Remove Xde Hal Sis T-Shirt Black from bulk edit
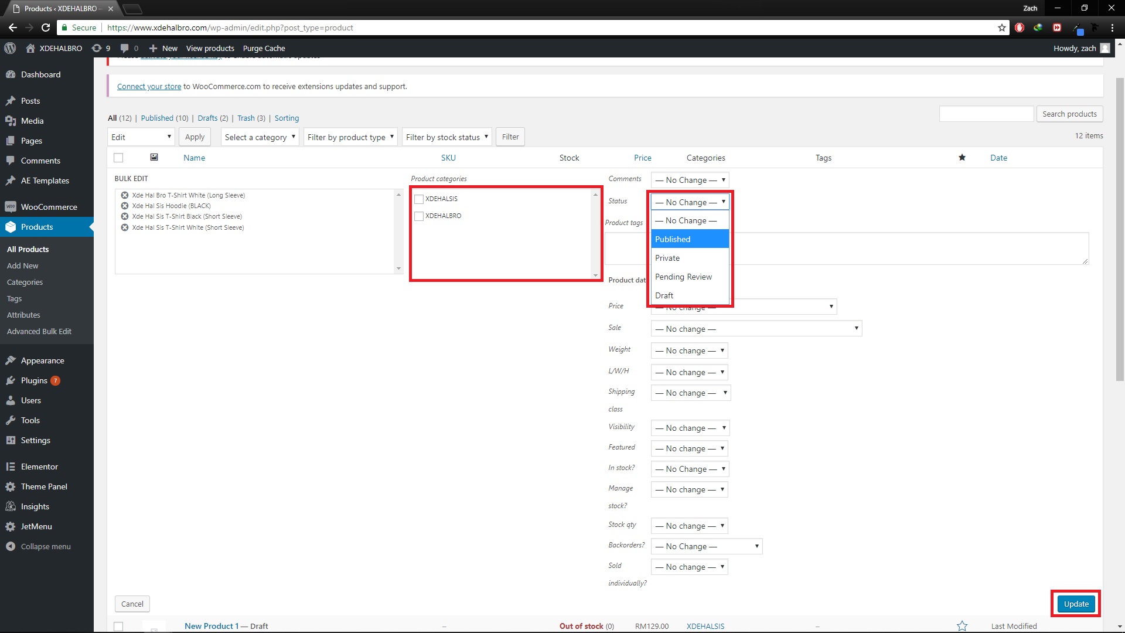Viewport: 1125px width, 633px height. pos(125,216)
